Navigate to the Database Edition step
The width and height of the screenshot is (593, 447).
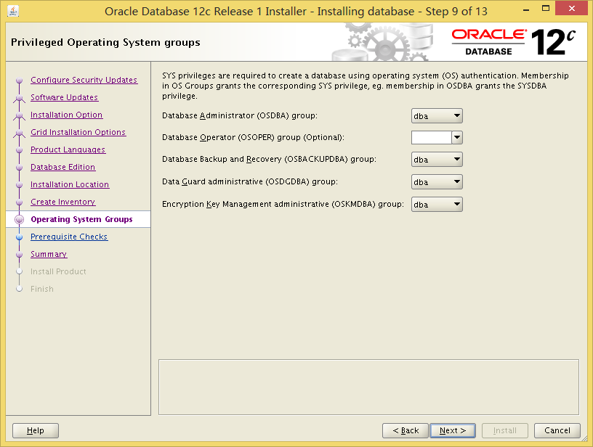pos(62,167)
